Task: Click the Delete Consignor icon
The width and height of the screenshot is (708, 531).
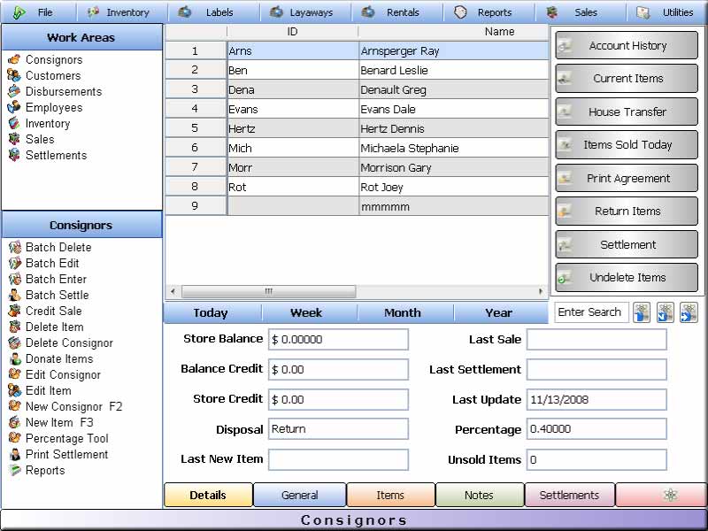Action: pyautogui.click(x=15, y=342)
